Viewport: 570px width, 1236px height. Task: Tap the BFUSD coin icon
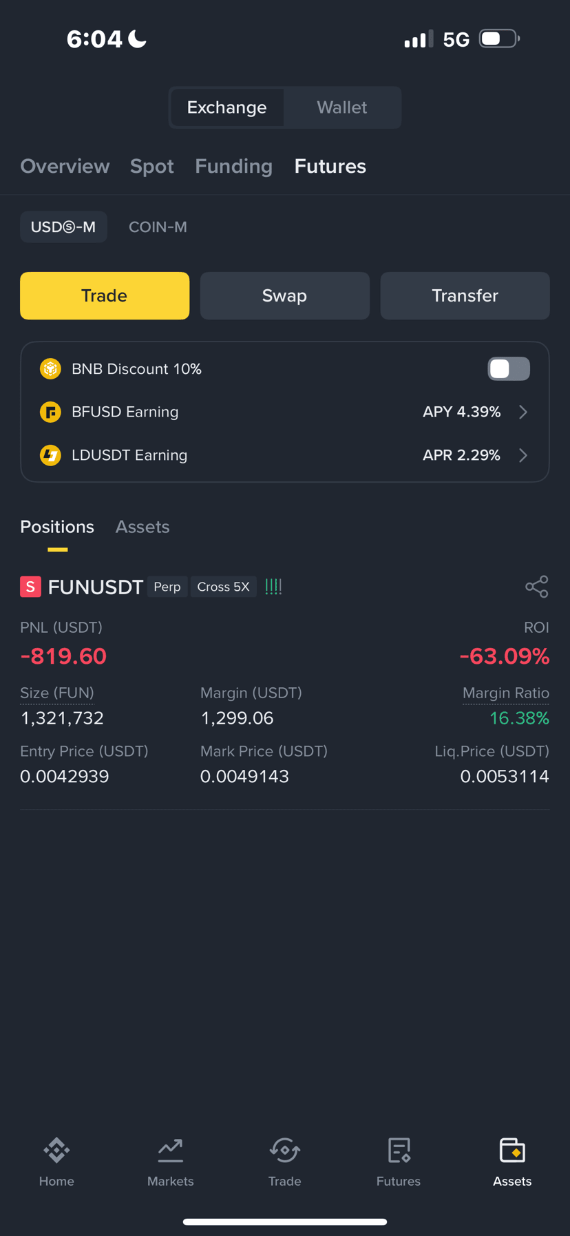(x=50, y=412)
